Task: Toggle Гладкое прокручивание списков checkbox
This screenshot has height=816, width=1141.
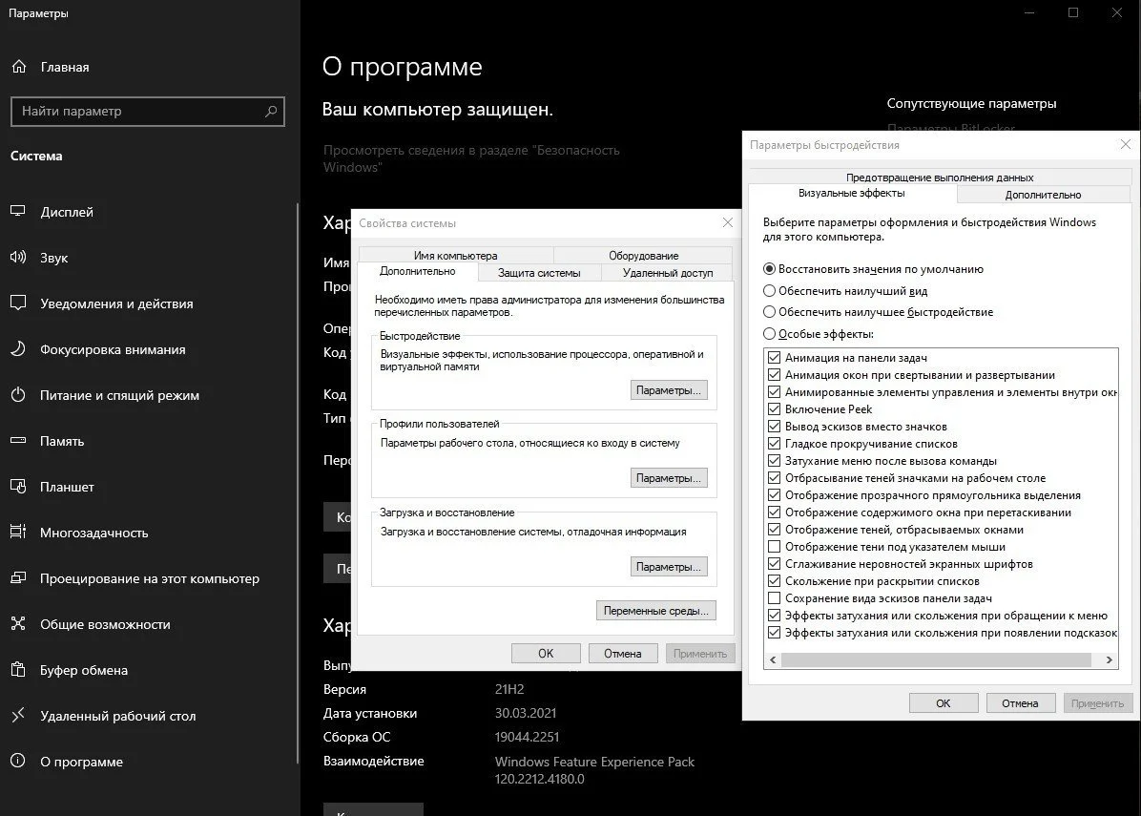Action: pyautogui.click(x=775, y=443)
